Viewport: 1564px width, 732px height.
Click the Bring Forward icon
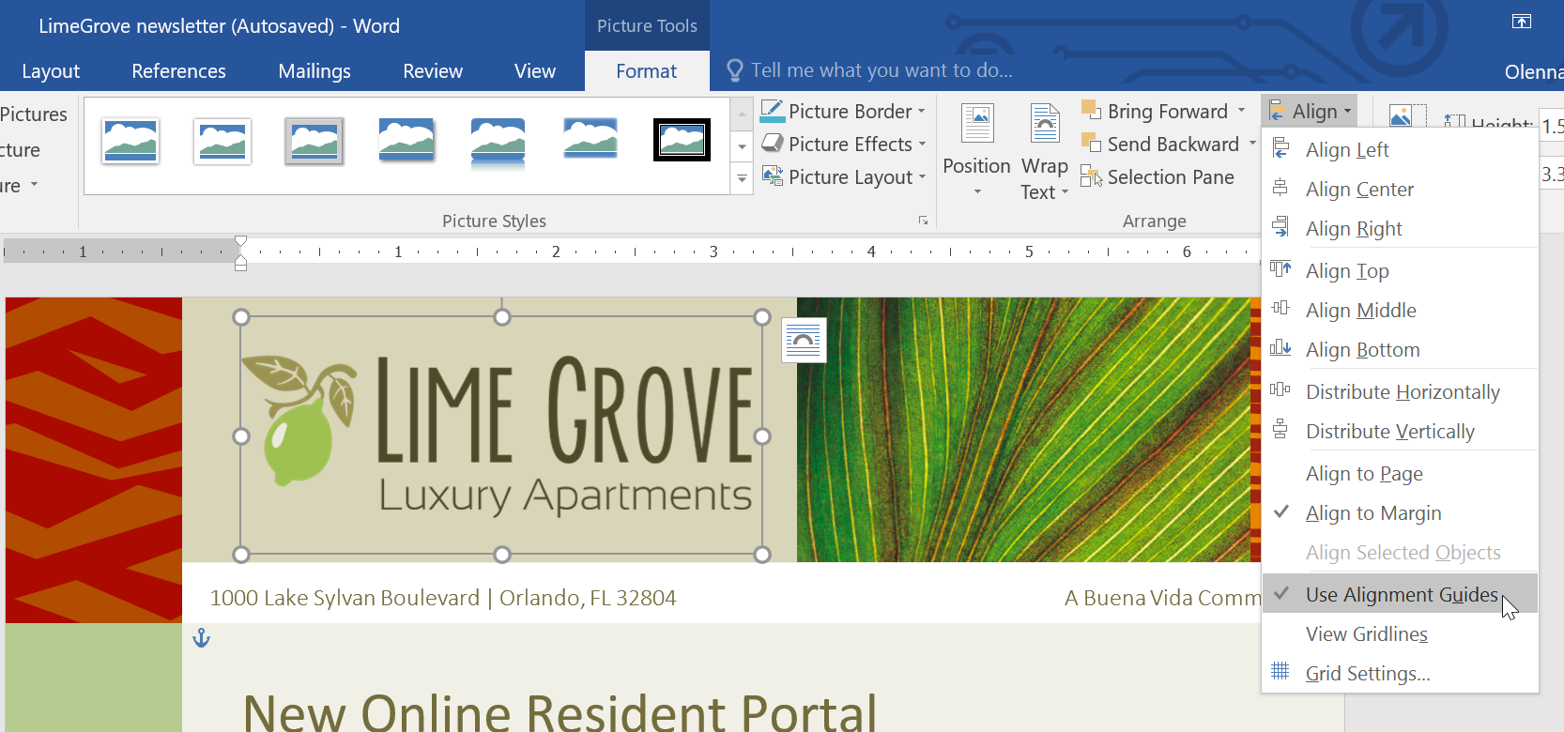(1091, 111)
